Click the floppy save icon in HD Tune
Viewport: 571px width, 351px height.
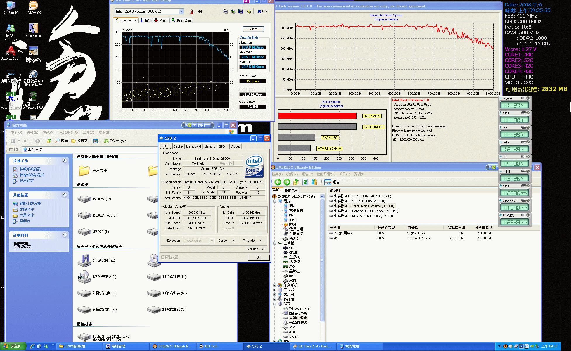pos(241,11)
